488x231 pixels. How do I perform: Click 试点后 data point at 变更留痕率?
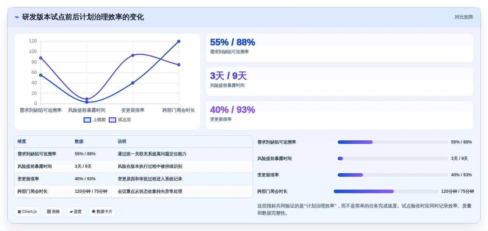coord(133,55)
